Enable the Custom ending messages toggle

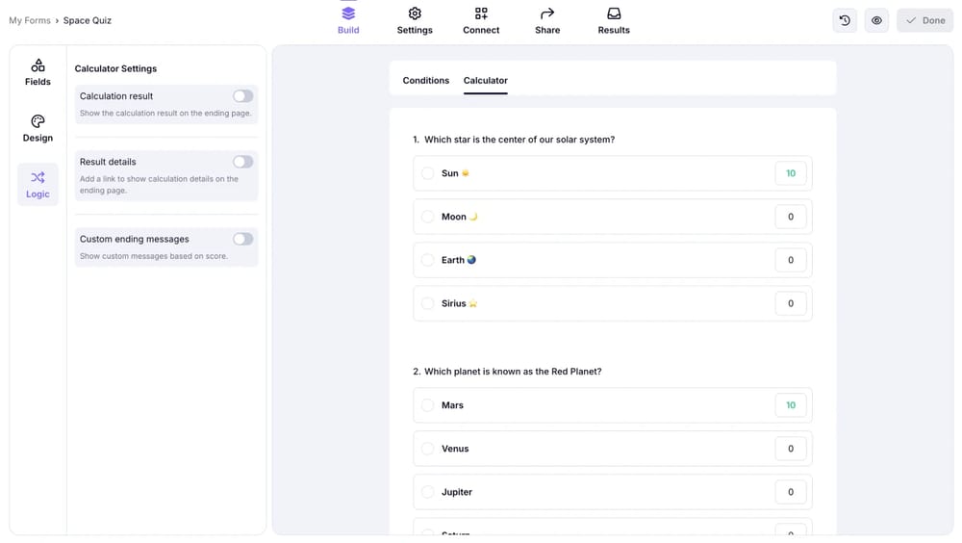[x=243, y=239]
